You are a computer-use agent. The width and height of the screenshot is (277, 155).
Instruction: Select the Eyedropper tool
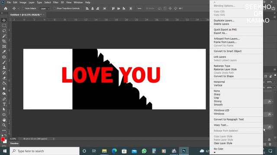(x=4, y=52)
